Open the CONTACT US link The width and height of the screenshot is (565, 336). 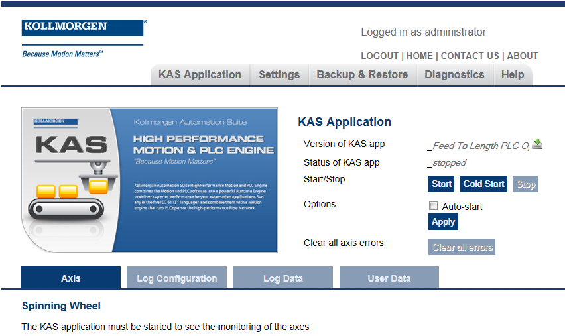pyautogui.click(x=470, y=56)
